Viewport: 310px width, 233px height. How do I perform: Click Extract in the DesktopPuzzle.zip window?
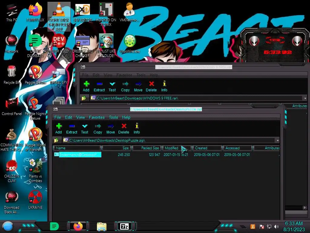tap(71, 128)
